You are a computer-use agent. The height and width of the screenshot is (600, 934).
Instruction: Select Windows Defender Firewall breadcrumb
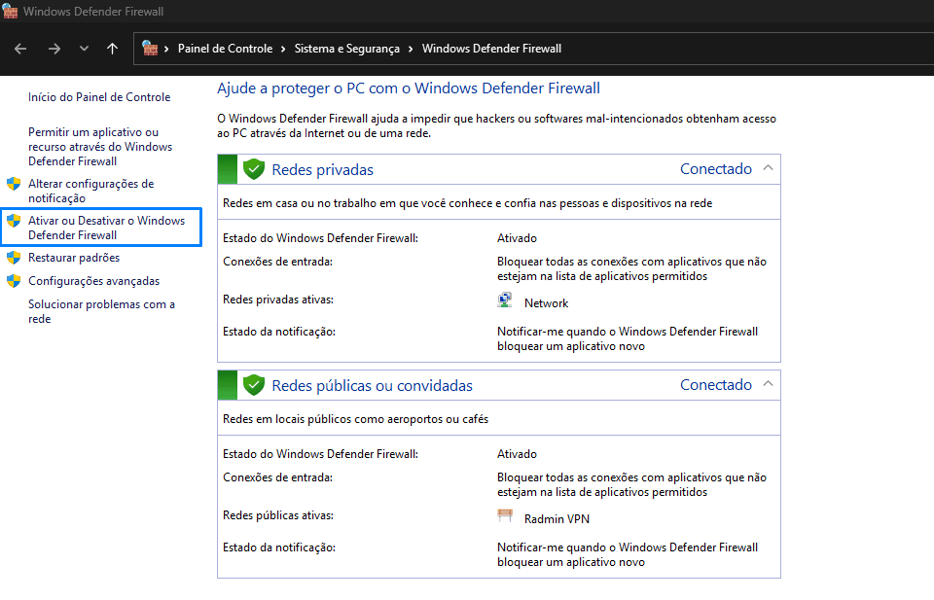tap(491, 49)
